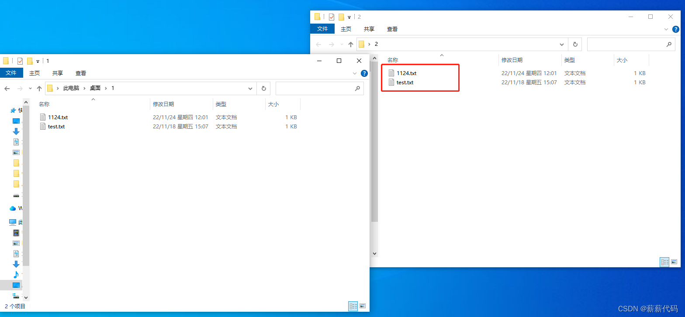685x317 pixels.
Task: Switch to 查看 tab in window 1
Action: pos(81,73)
